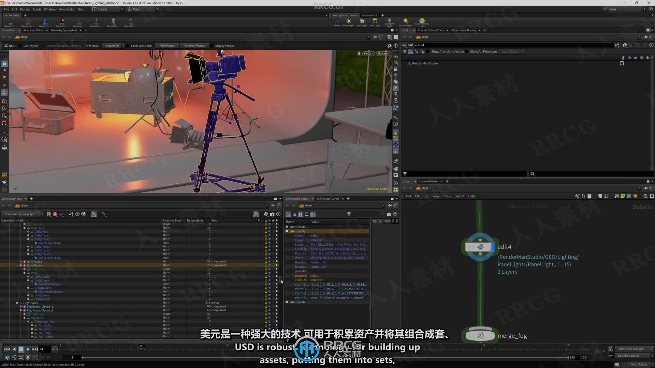Click the Remove Physics button
The height and width of the screenshot is (368, 655).
(x=194, y=46)
